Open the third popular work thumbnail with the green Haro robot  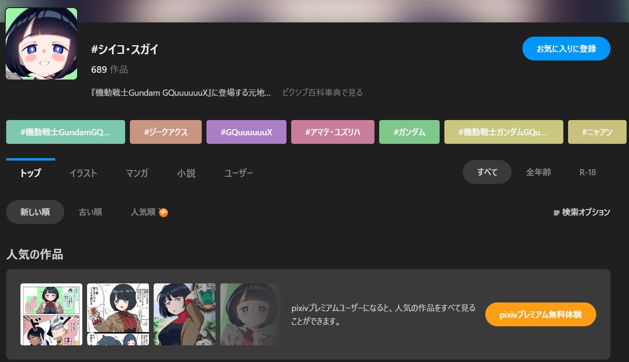point(185,314)
